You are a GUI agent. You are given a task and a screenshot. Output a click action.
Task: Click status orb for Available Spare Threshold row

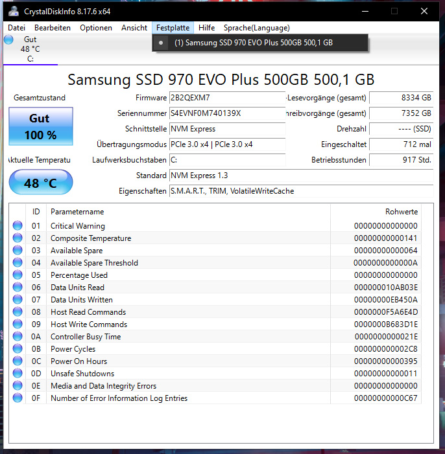(x=18, y=262)
